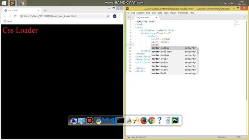
Task: Open the Apps shortcut in bookmarks bar
Action: pyautogui.click(x=8, y=21)
